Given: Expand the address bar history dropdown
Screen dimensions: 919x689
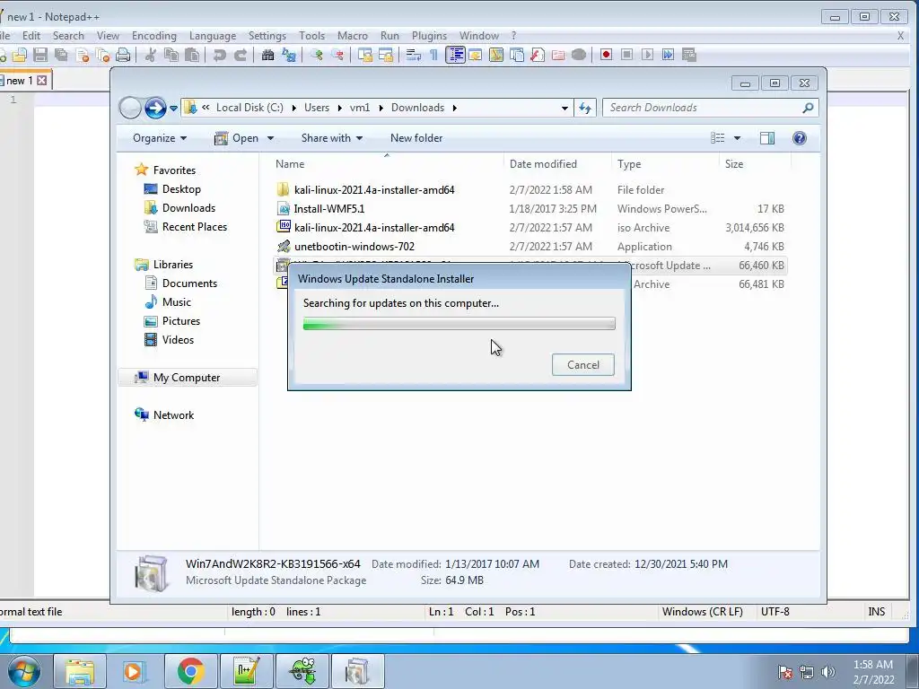Looking at the screenshot, I should tap(565, 108).
